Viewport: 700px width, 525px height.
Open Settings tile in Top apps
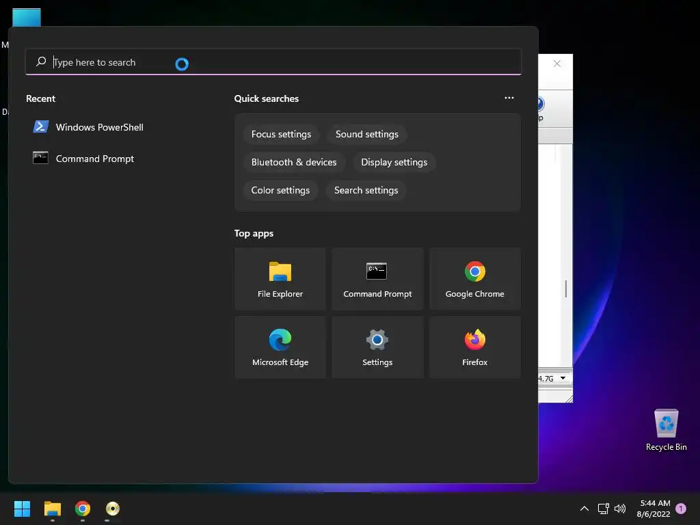point(377,347)
